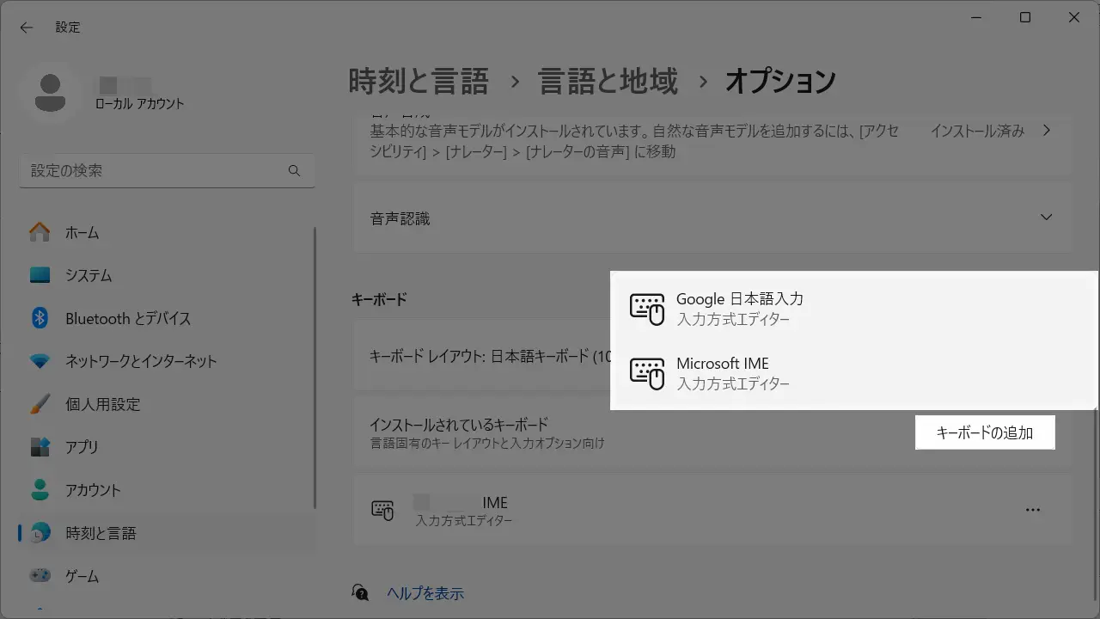Open Home via house icon
This screenshot has height=619, width=1100.
(40, 233)
